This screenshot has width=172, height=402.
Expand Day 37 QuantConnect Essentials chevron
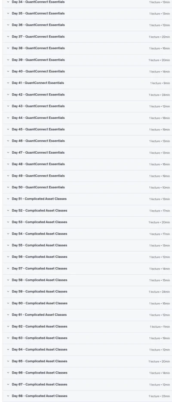tap(8, 36)
